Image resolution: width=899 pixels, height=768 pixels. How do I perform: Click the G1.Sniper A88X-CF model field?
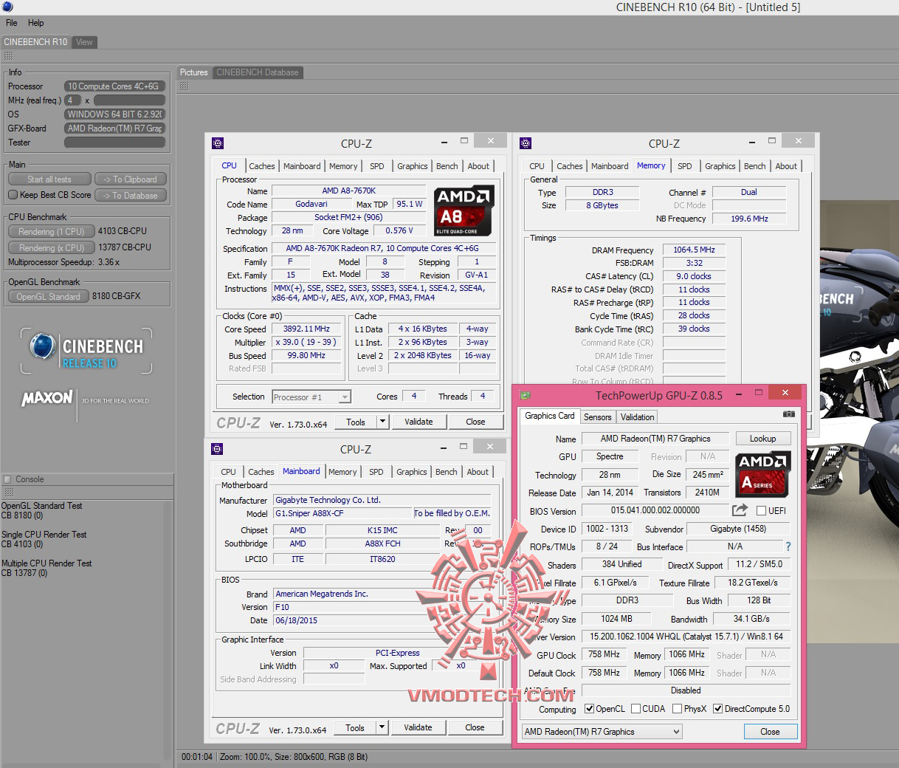[342, 513]
